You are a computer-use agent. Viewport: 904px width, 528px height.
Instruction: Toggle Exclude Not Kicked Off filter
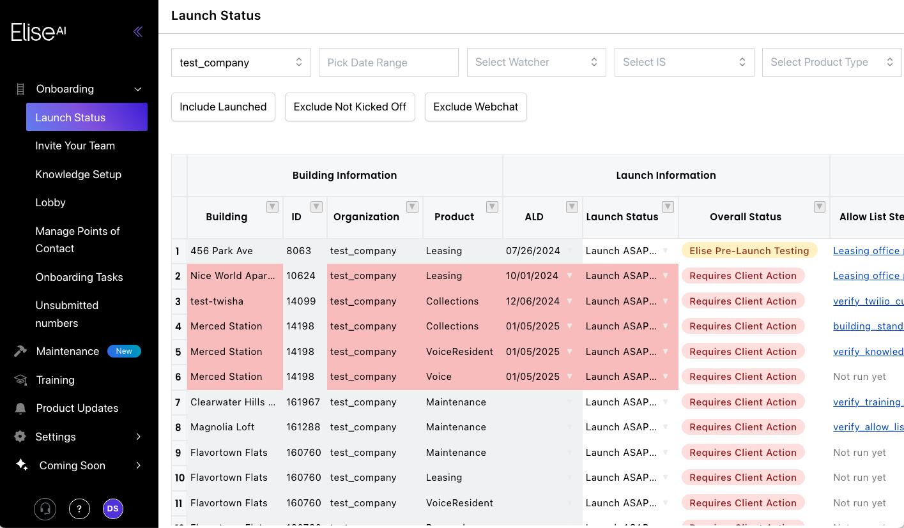pos(350,107)
